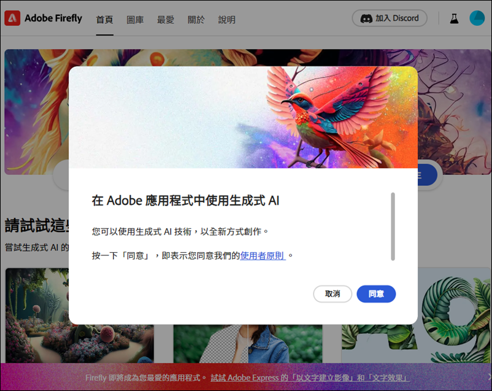
Task: Switch to the 最愛 tab
Action: coord(166,20)
